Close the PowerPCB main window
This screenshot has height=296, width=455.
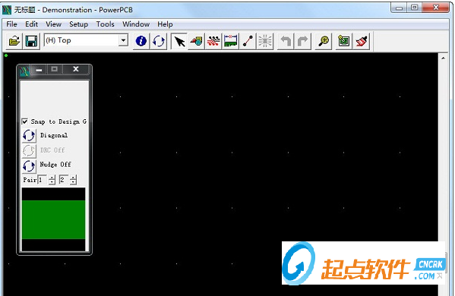click(x=436, y=8)
